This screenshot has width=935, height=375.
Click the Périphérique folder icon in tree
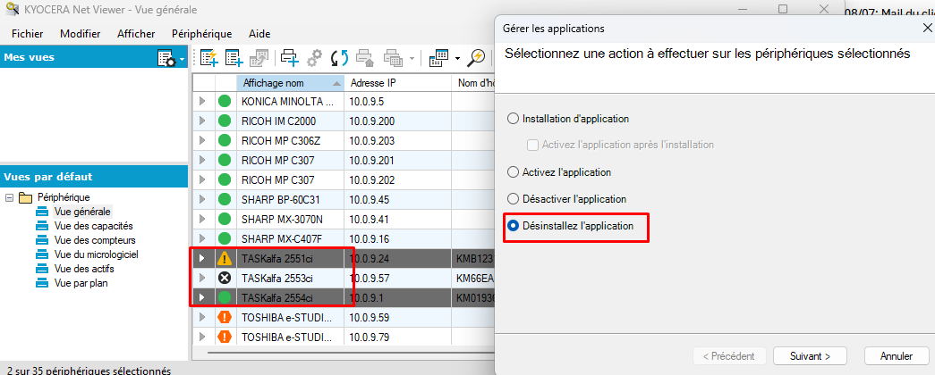(x=25, y=197)
